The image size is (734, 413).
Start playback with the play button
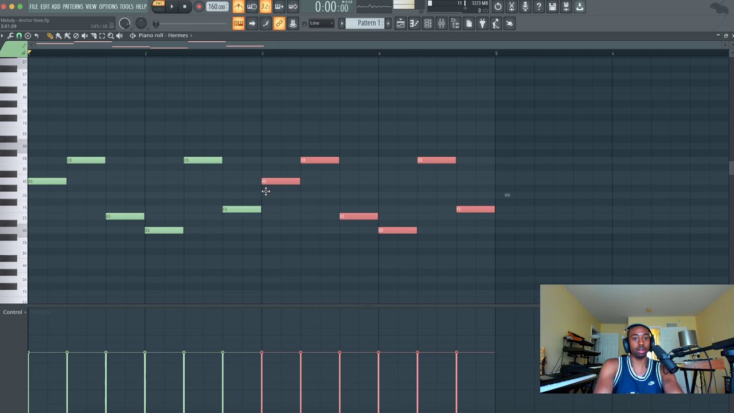coord(171,7)
